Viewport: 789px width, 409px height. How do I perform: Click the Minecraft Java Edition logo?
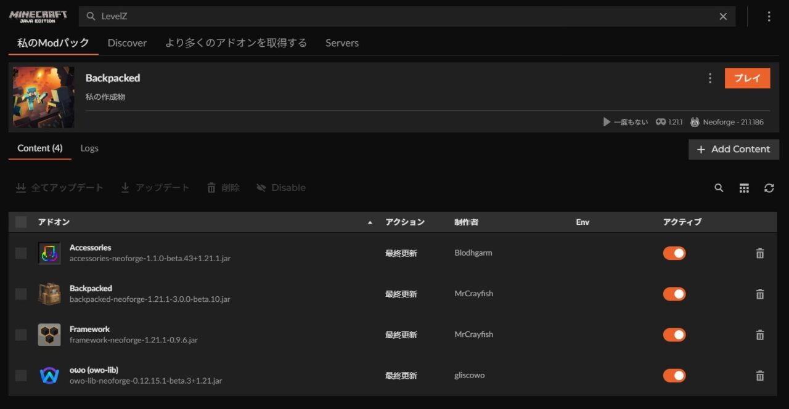coord(38,17)
